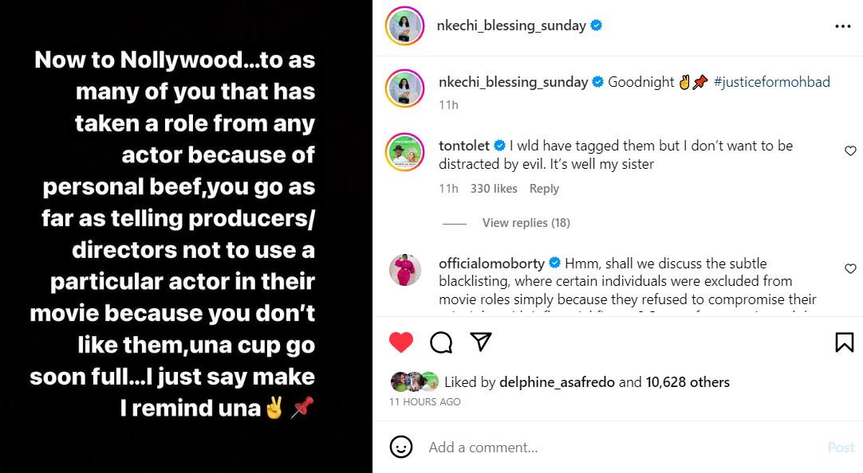Image resolution: width=863 pixels, height=473 pixels.
Task: View the 10,628 others who liked
Action: (688, 382)
